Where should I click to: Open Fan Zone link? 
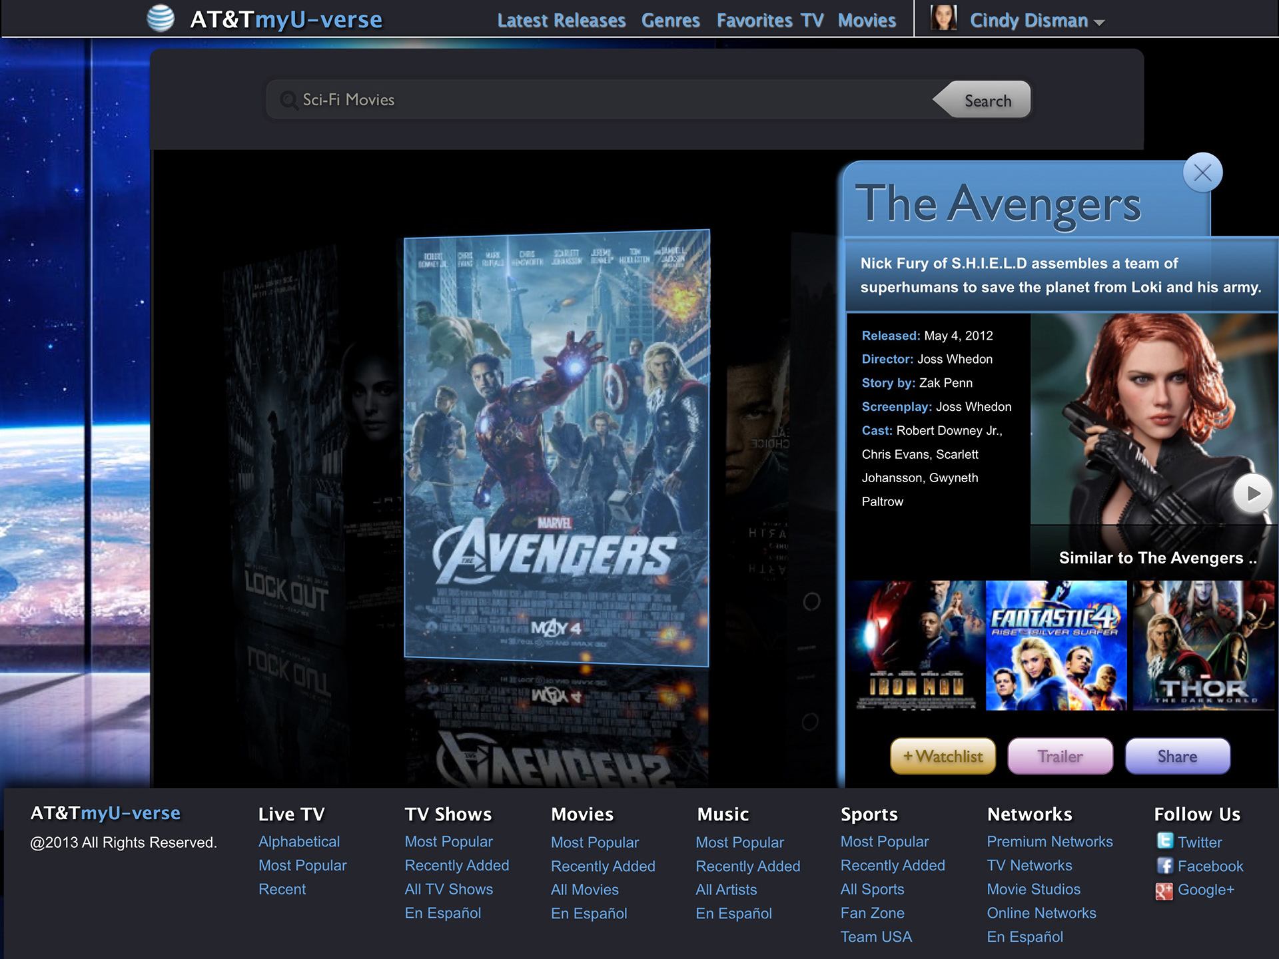872,913
